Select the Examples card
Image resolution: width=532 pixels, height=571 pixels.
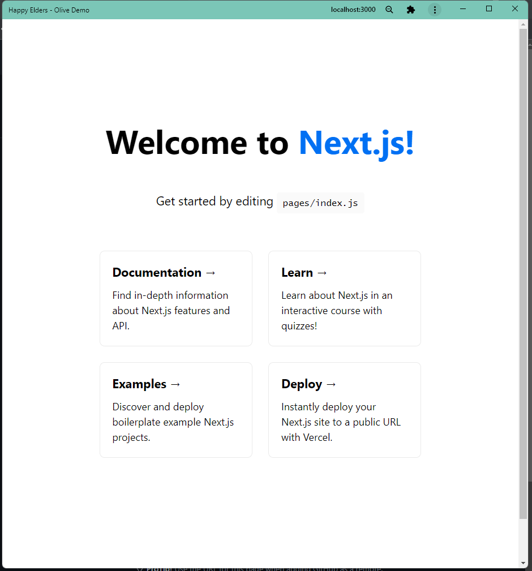[x=175, y=410]
